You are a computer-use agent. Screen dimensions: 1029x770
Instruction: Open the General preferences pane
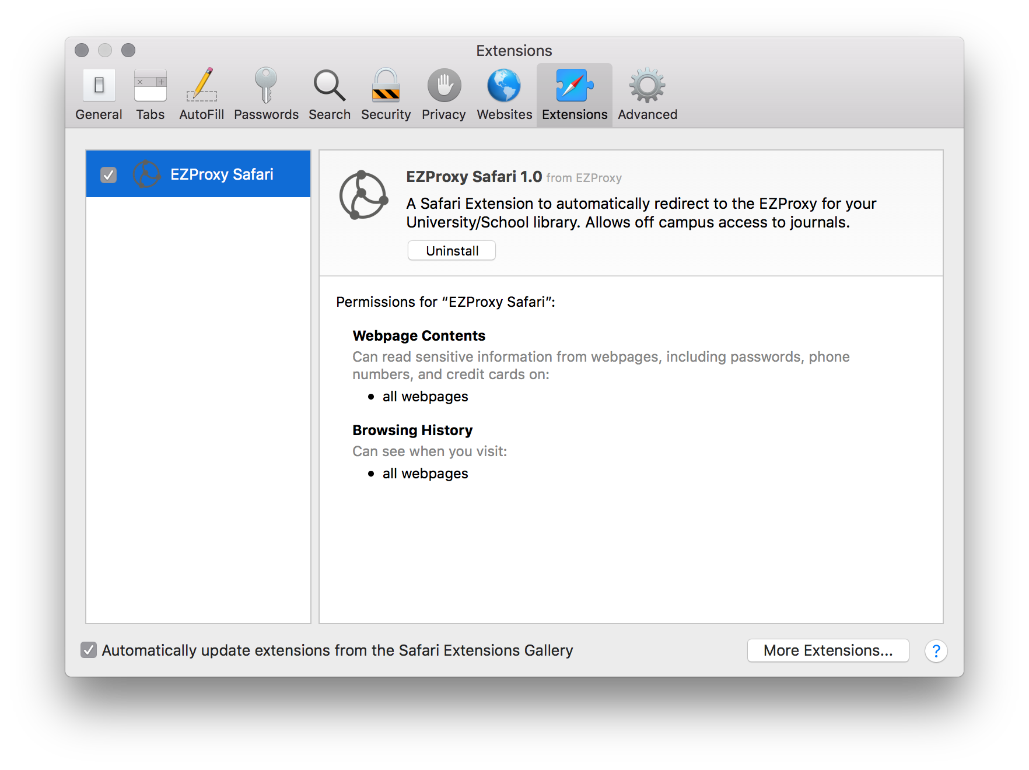(x=99, y=95)
